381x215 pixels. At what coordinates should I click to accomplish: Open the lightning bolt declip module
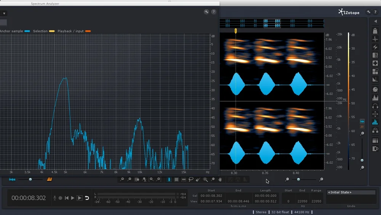[x=375, y=47]
